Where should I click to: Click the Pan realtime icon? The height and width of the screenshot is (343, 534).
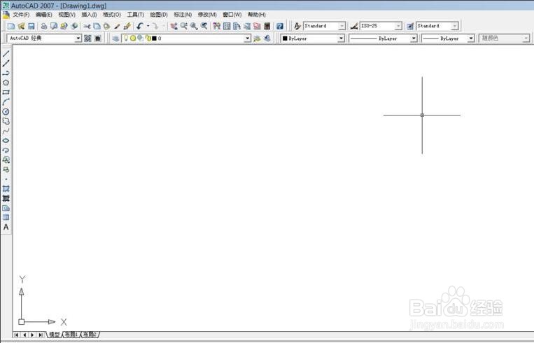tap(174, 26)
